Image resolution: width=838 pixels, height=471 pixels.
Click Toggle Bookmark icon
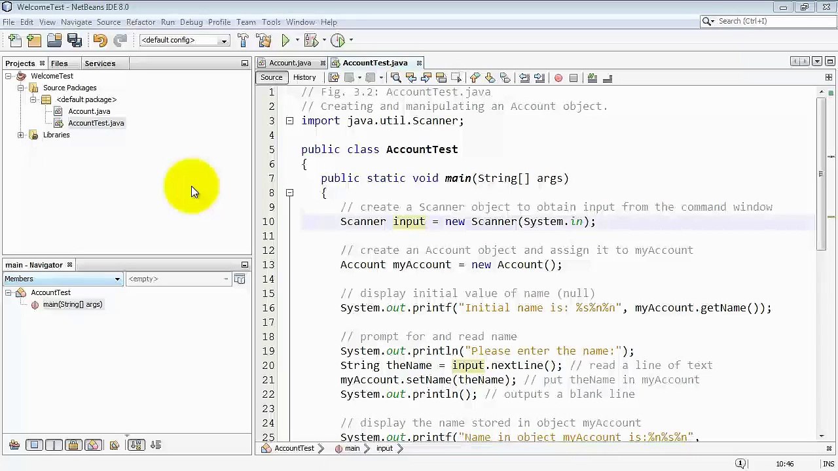tap(505, 78)
